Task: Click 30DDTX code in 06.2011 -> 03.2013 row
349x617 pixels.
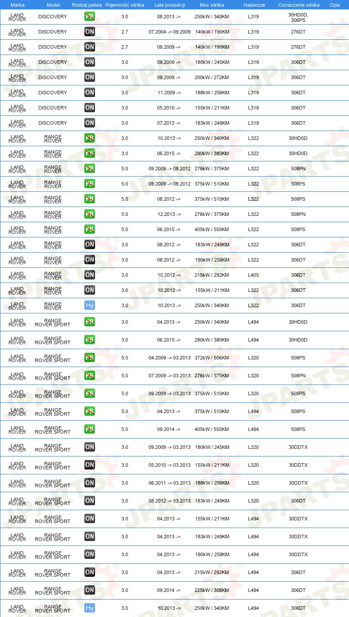Action: (x=298, y=483)
